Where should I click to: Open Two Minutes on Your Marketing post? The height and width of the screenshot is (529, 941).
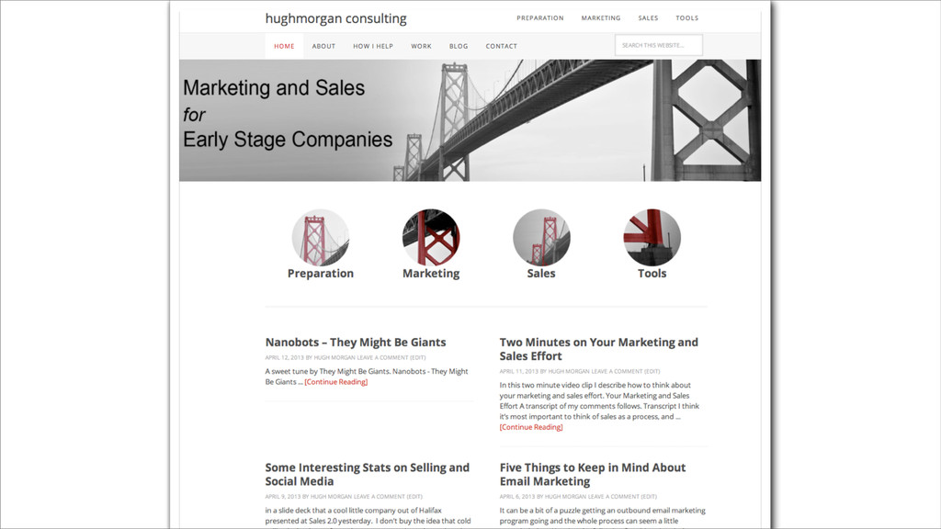(598, 349)
